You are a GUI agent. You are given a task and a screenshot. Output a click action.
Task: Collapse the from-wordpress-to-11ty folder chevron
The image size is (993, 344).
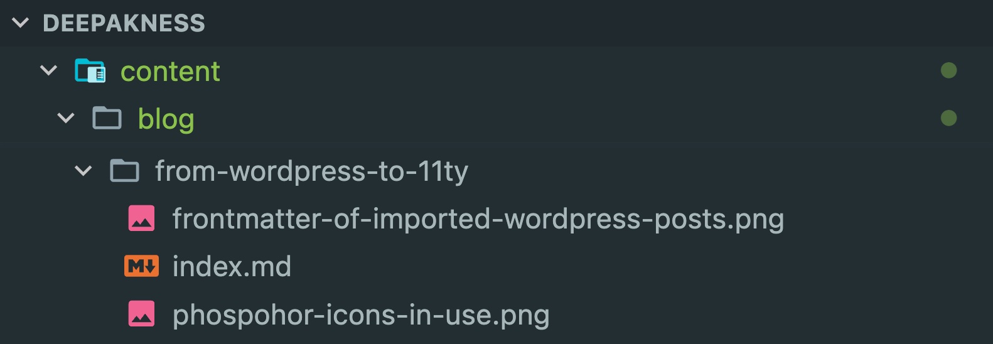point(83,171)
